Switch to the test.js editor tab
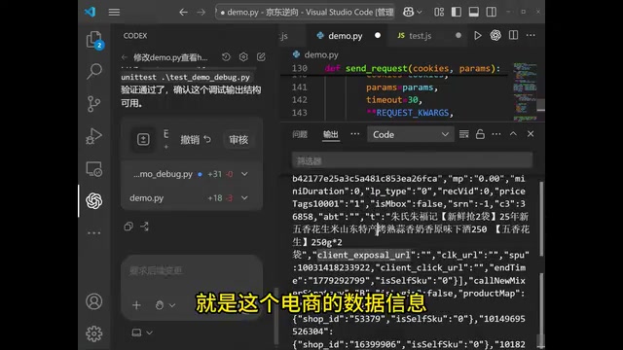Image resolution: width=623 pixels, height=350 pixels. tap(421, 36)
